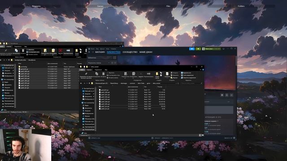
Task: Select the top folder row in back Explorer
Action: pyautogui.click(x=48, y=67)
